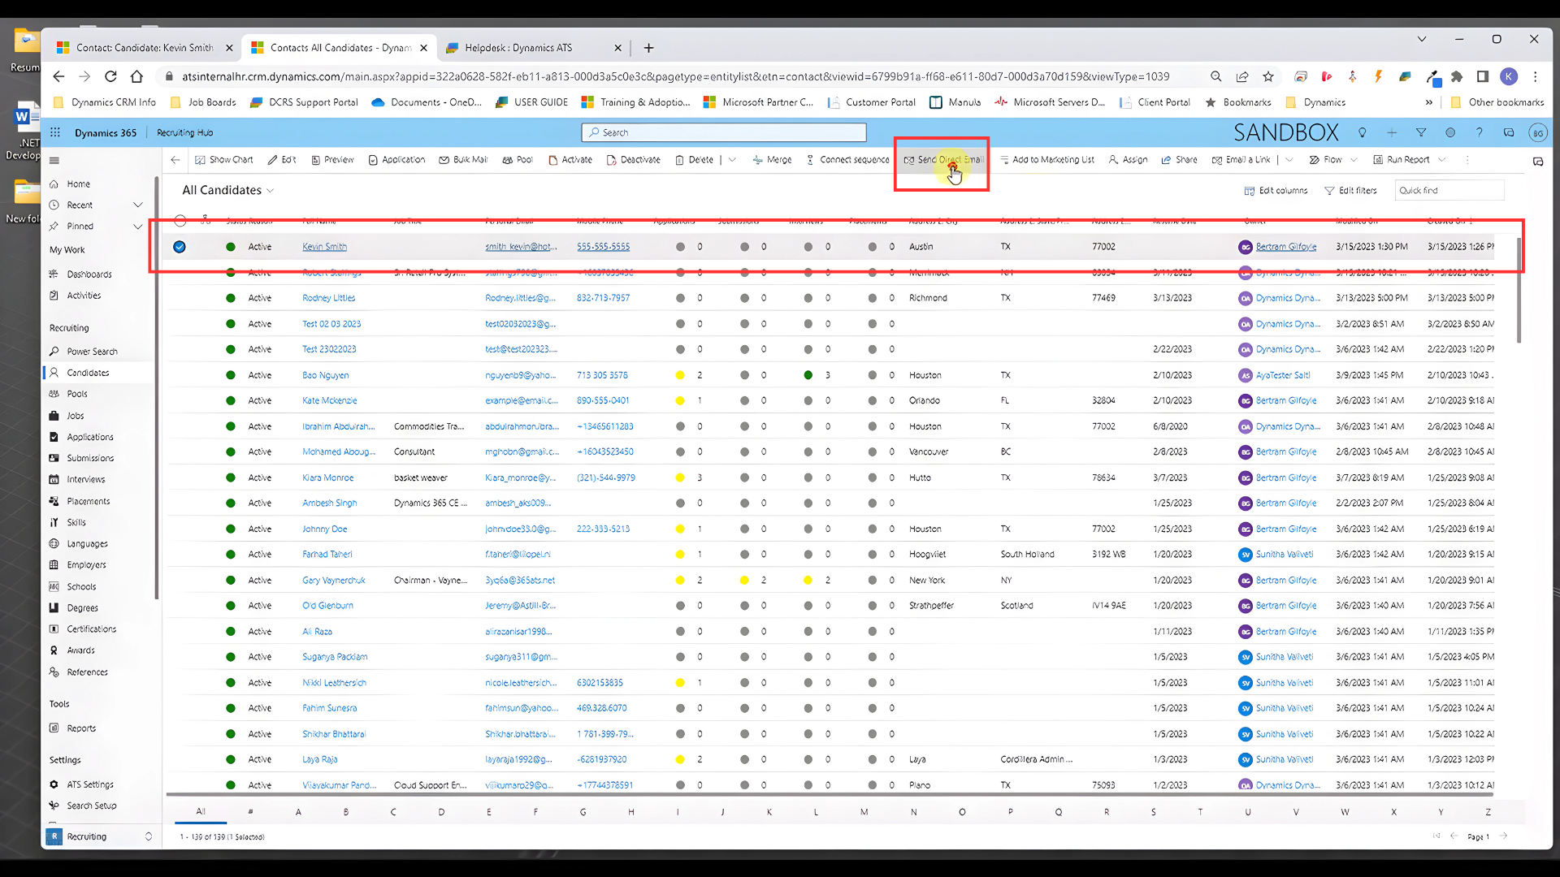Click the plus quick-create icon in header
The image size is (1560, 877).
pyautogui.click(x=1392, y=132)
